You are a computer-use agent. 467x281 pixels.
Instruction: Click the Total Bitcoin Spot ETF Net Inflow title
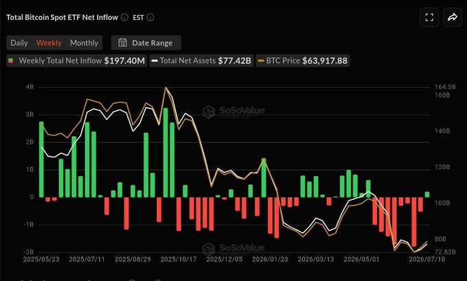(x=62, y=17)
